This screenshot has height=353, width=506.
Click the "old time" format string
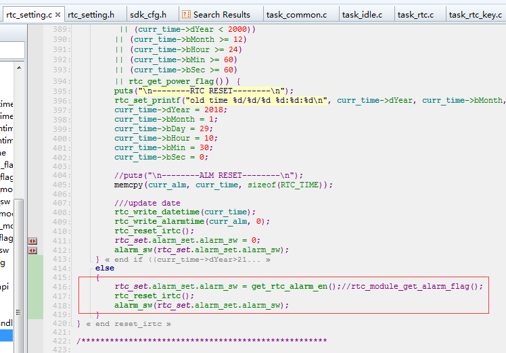(x=256, y=100)
